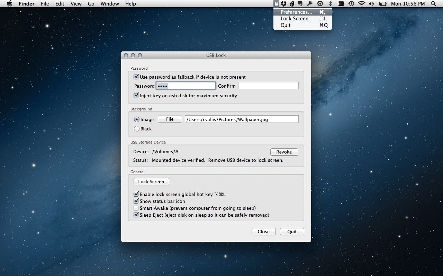Click the battery status icon

382,4
